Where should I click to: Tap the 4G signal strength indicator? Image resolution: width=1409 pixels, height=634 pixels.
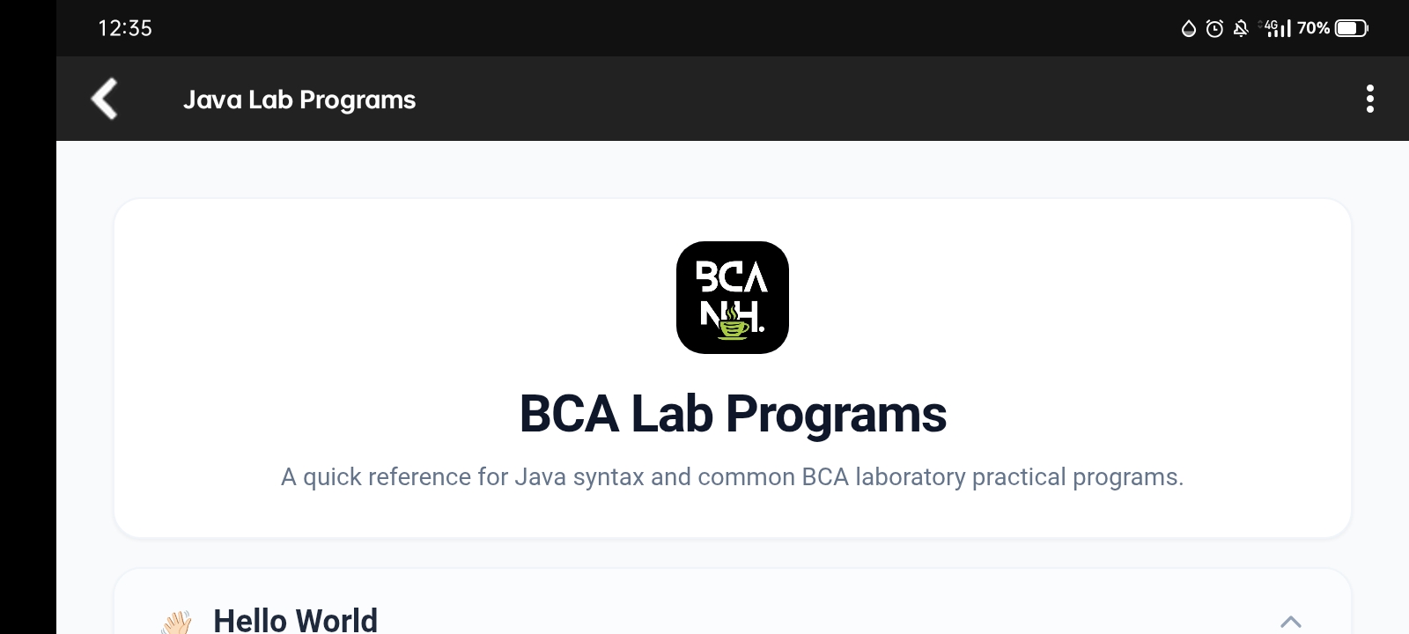pos(1277,29)
